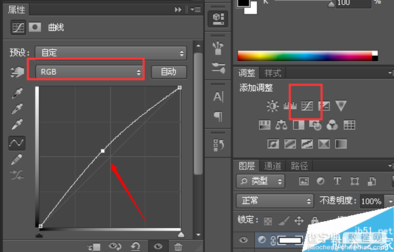The width and height of the screenshot is (394, 252).
Task: Add a Photo Filter adjustment
Action: point(316,125)
